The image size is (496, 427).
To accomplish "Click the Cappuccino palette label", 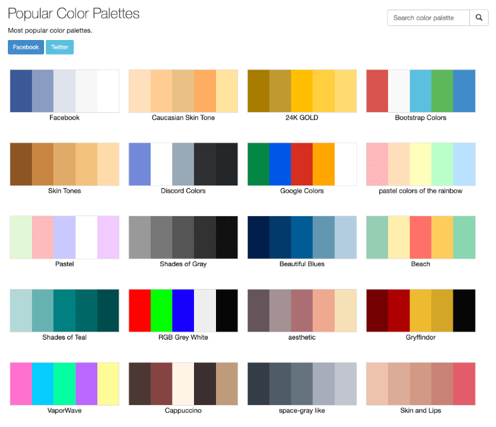I will click(x=183, y=410).
